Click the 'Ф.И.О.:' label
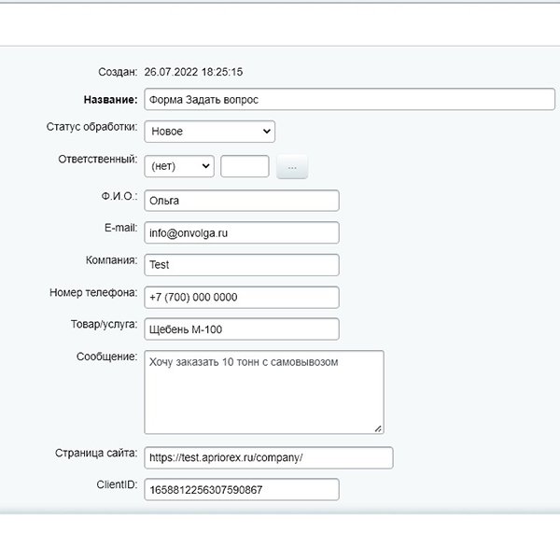The width and height of the screenshot is (560, 560). tap(119, 196)
